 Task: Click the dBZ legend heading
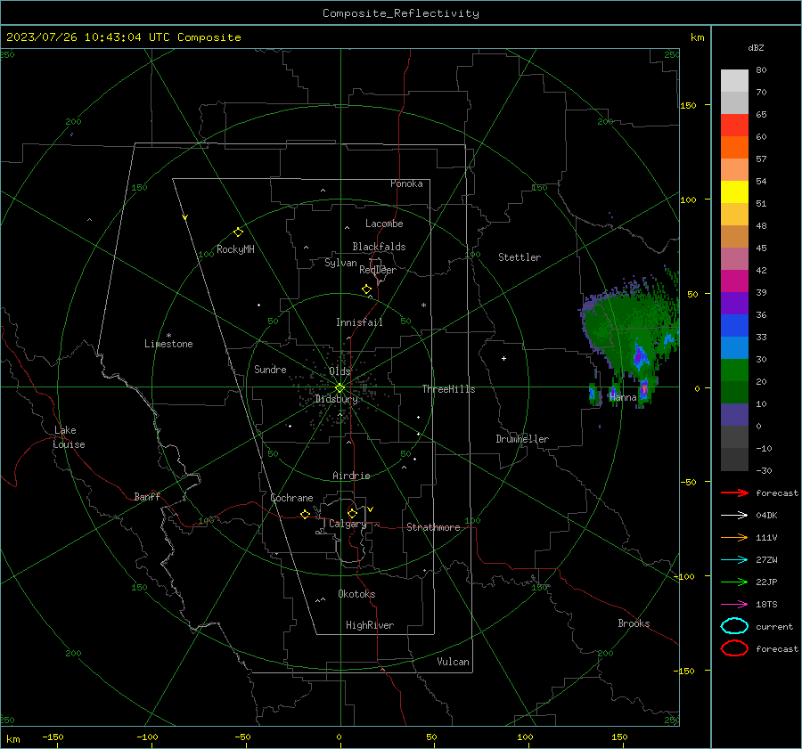point(756,47)
